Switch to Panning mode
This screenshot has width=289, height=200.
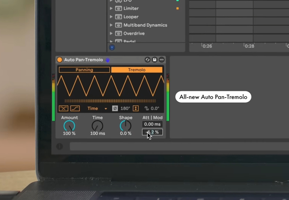[x=85, y=70]
